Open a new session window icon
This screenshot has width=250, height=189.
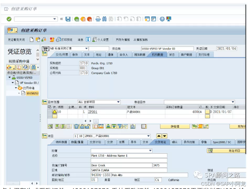click(147, 19)
